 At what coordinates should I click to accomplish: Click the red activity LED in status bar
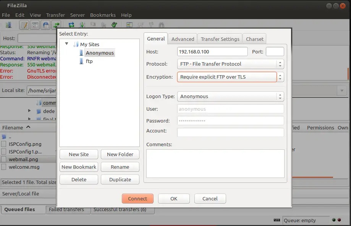point(339,220)
